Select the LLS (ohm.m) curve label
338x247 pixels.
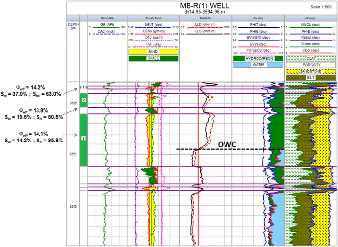(x=205, y=31)
